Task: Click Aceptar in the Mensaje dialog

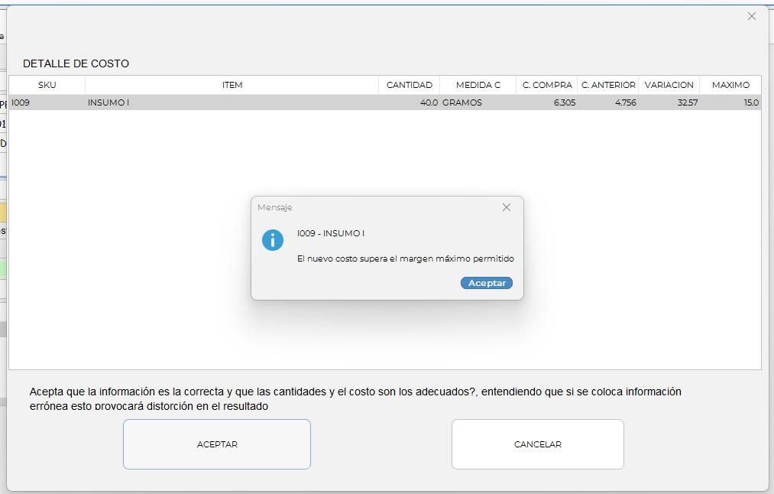Action: click(x=486, y=283)
